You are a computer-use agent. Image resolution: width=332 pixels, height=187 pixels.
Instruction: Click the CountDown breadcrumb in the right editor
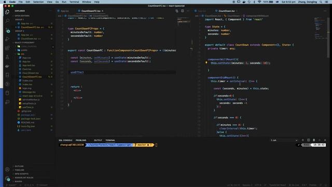coord(233,16)
